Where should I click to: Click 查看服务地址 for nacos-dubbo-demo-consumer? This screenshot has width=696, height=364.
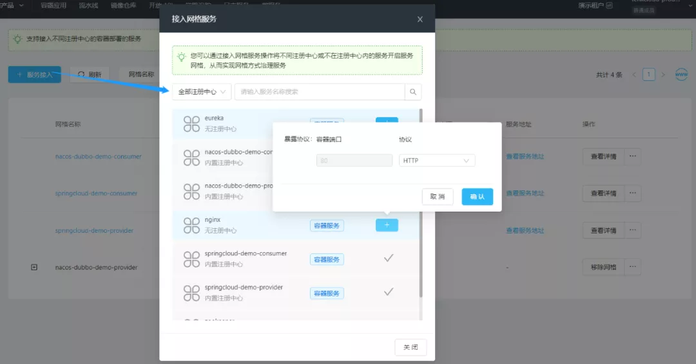tap(525, 156)
